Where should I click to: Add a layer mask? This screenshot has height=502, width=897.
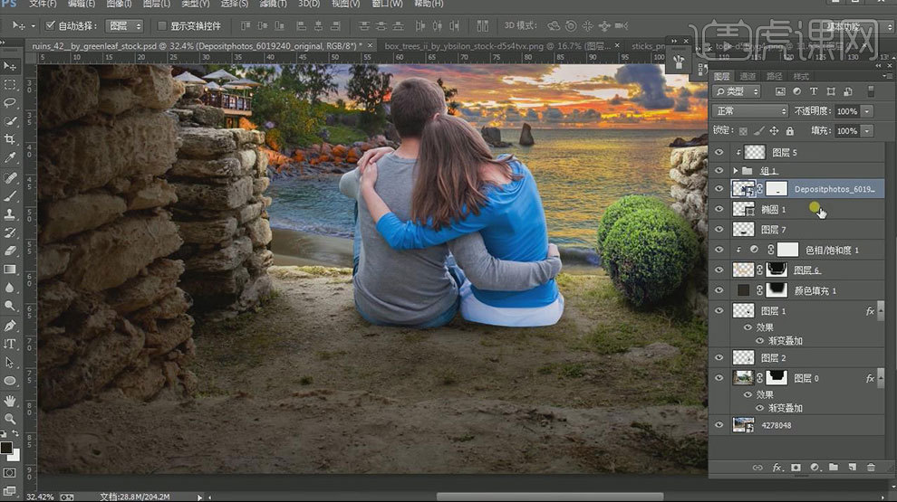pos(796,467)
